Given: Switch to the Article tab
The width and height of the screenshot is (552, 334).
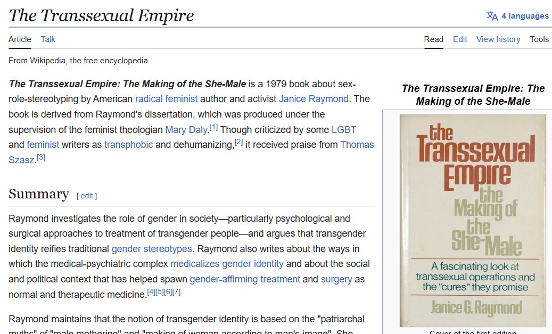Looking at the screenshot, I should 20,39.
